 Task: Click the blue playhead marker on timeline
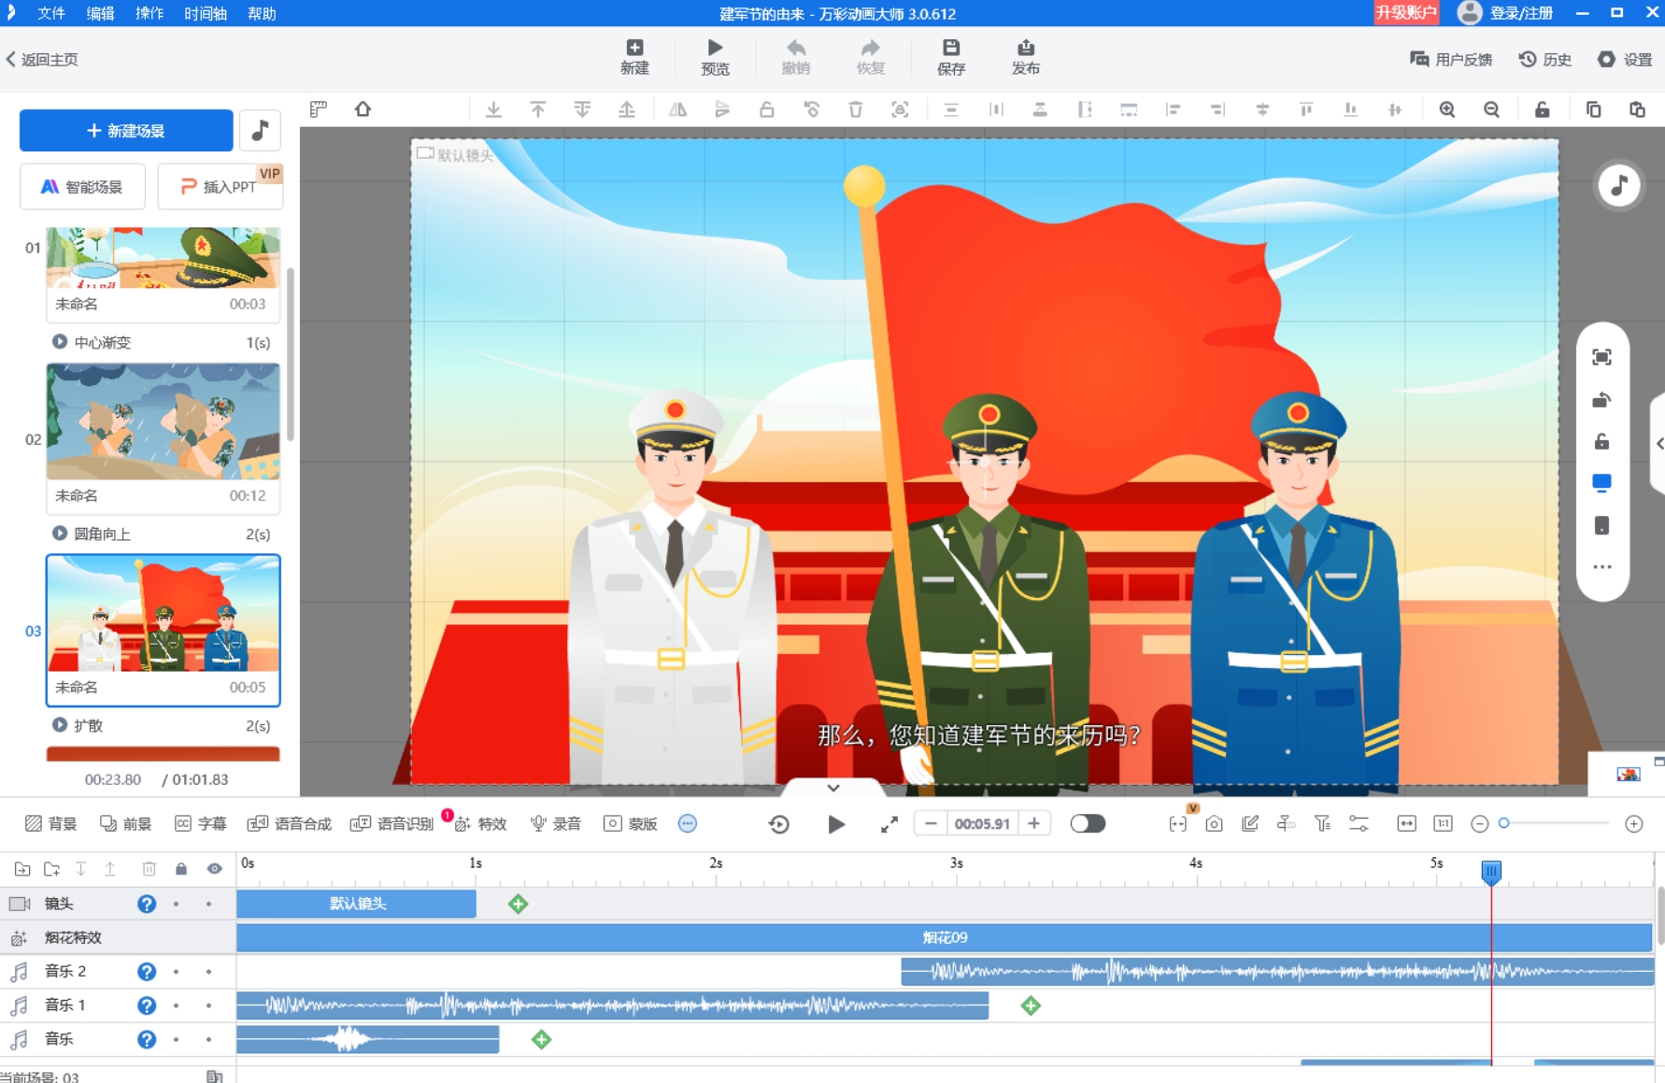click(x=1491, y=872)
